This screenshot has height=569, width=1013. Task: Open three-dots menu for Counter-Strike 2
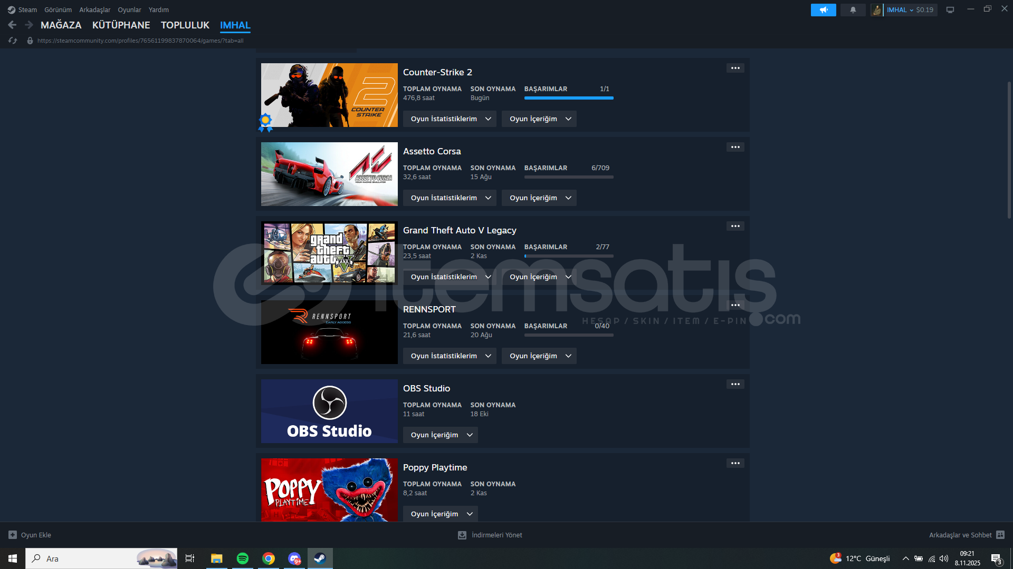click(735, 68)
